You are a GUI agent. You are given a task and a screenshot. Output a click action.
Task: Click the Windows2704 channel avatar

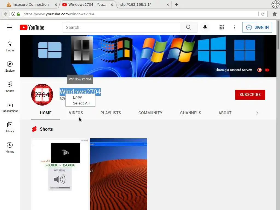(x=42, y=95)
